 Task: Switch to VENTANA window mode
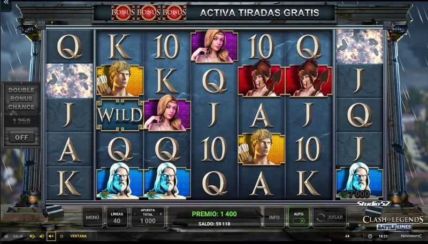(x=78, y=236)
